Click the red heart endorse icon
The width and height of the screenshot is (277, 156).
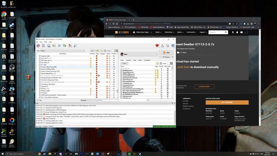(157, 45)
